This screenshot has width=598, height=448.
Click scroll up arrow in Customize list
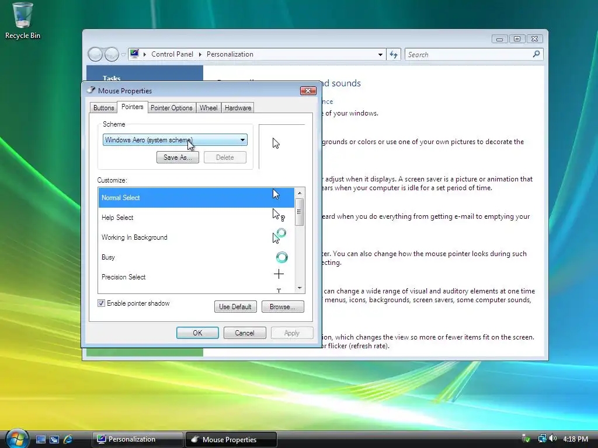pos(300,192)
